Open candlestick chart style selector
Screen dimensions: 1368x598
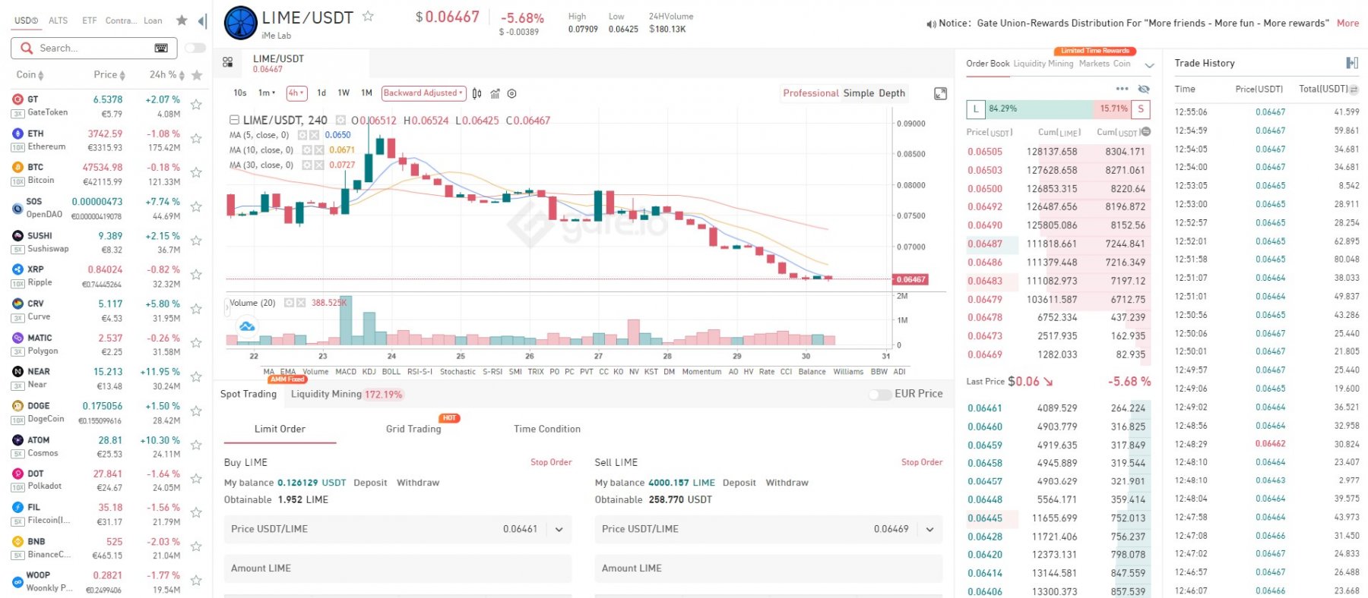tap(477, 93)
